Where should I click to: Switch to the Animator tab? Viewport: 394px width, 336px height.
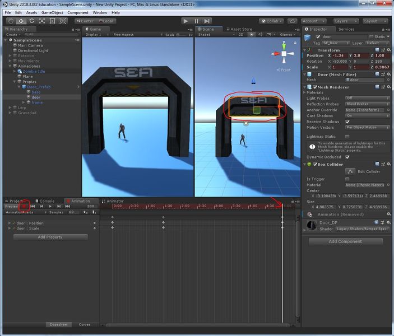coord(113,201)
